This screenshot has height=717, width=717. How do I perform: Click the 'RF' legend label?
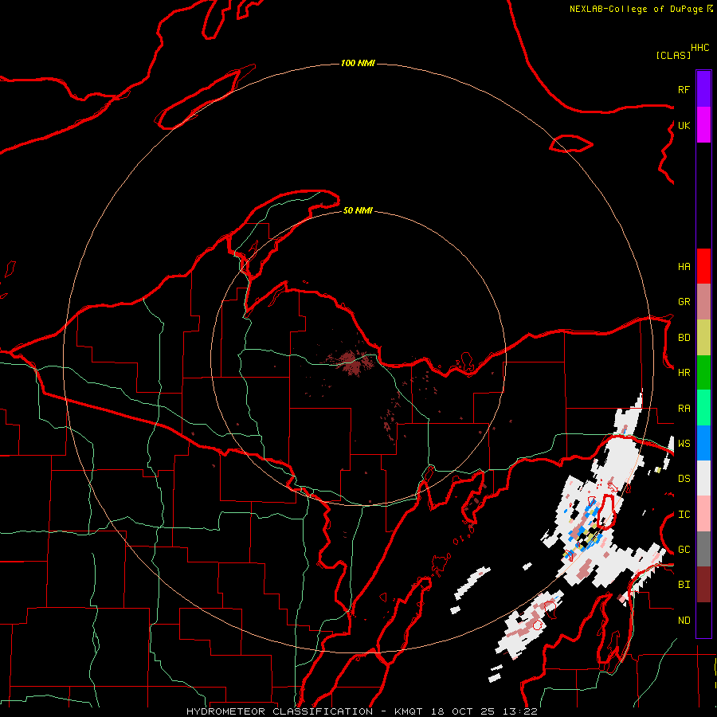pos(684,89)
